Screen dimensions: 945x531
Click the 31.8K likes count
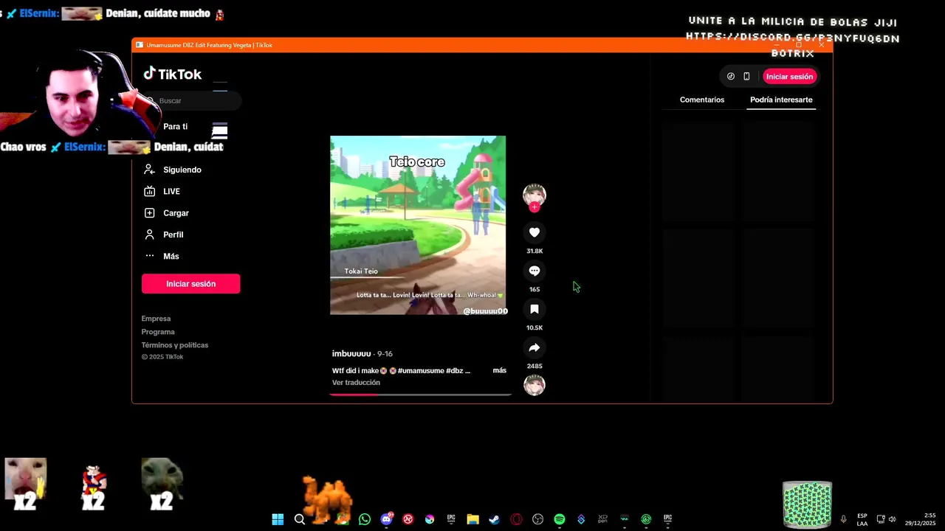tap(535, 251)
